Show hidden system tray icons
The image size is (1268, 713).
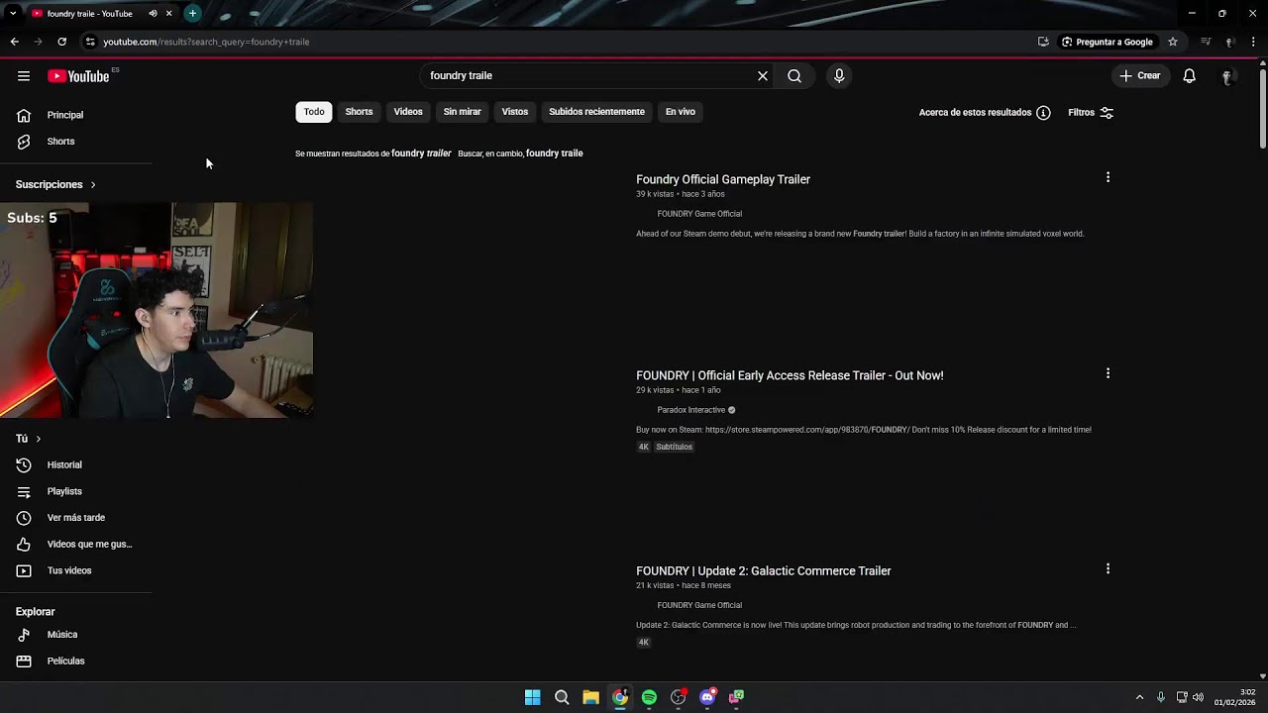coord(1139,697)
